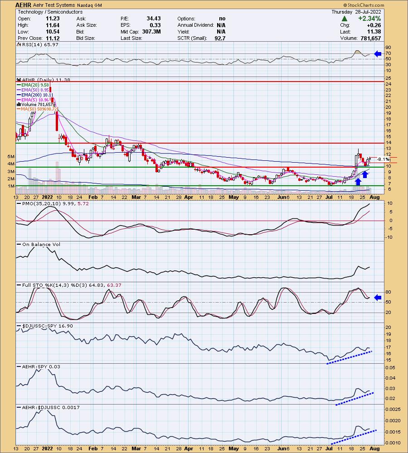408x453 pixels.
Task: Click the Technology / Semiconductors sector label
Action: tap(50, 12)
